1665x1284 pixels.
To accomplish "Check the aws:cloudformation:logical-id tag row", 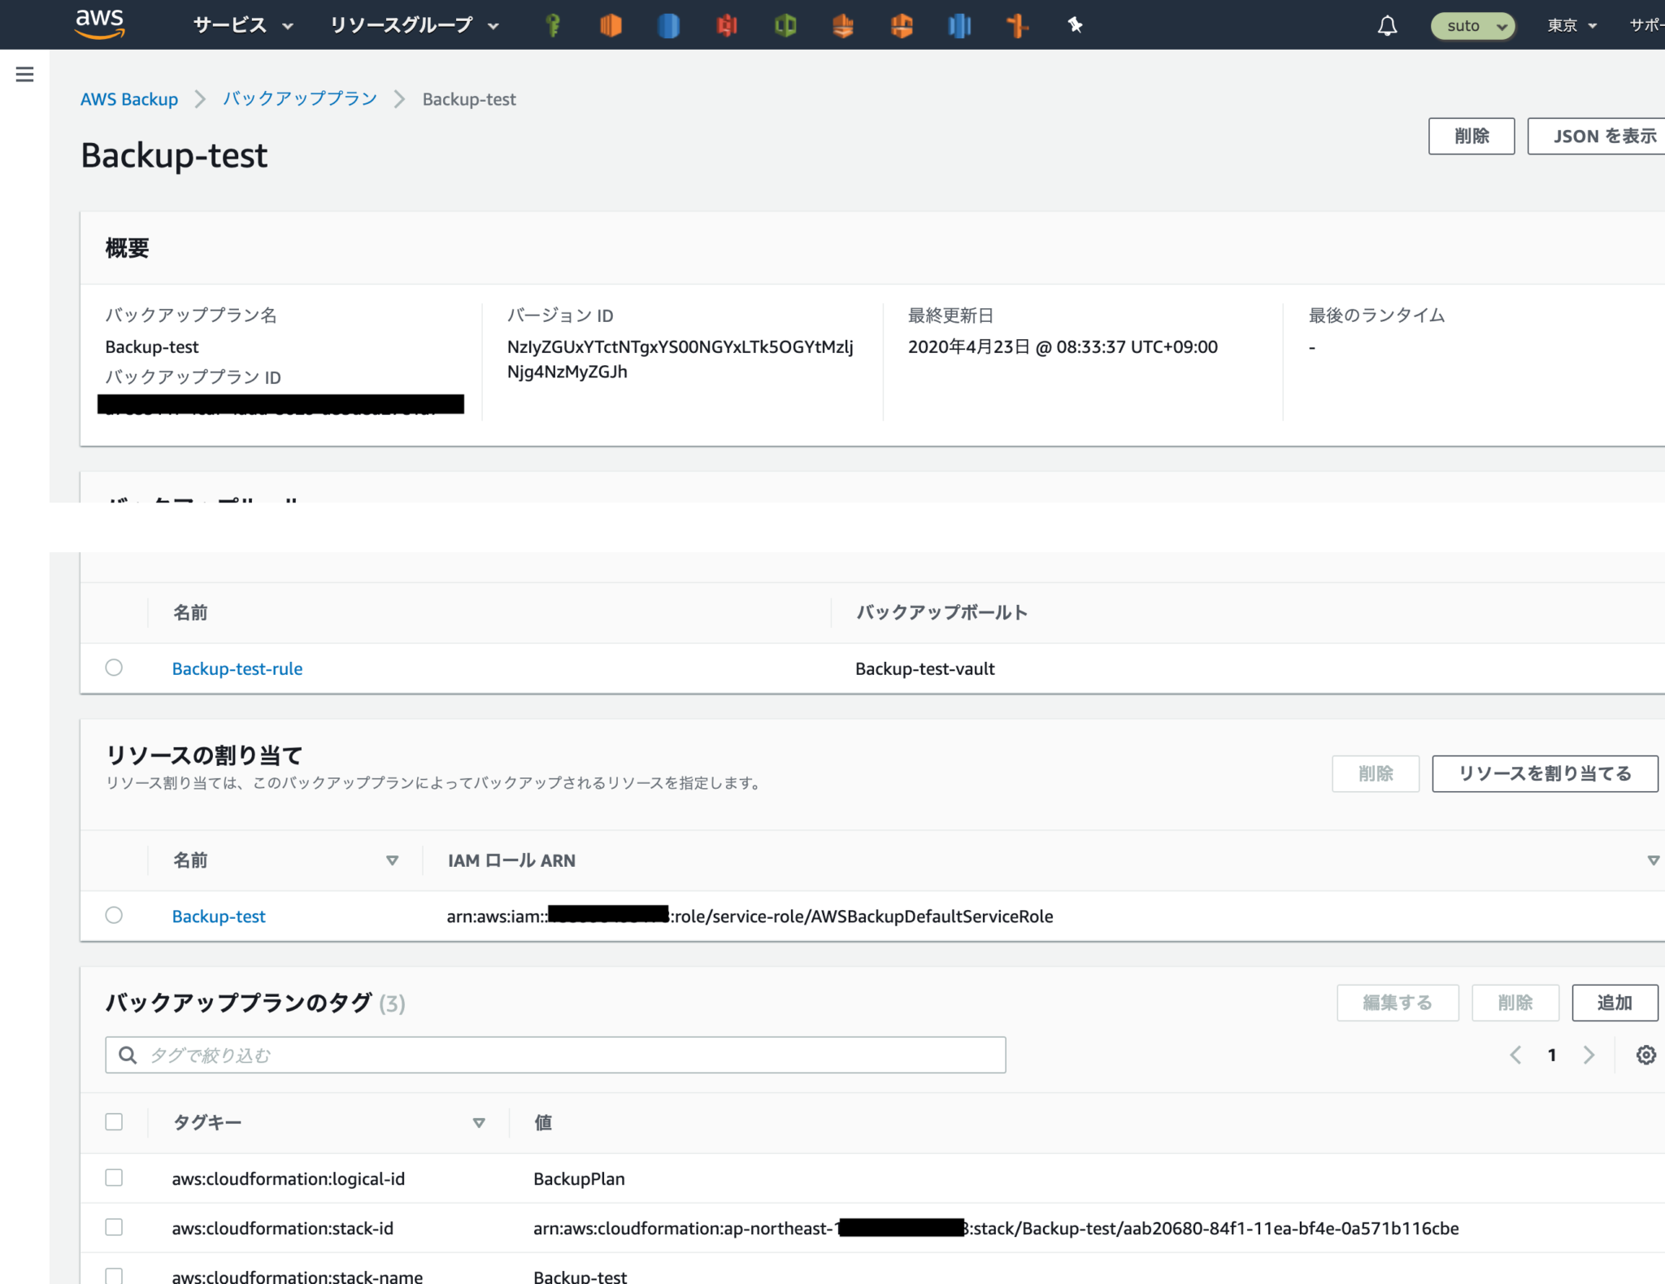I will coord(114,1177).
